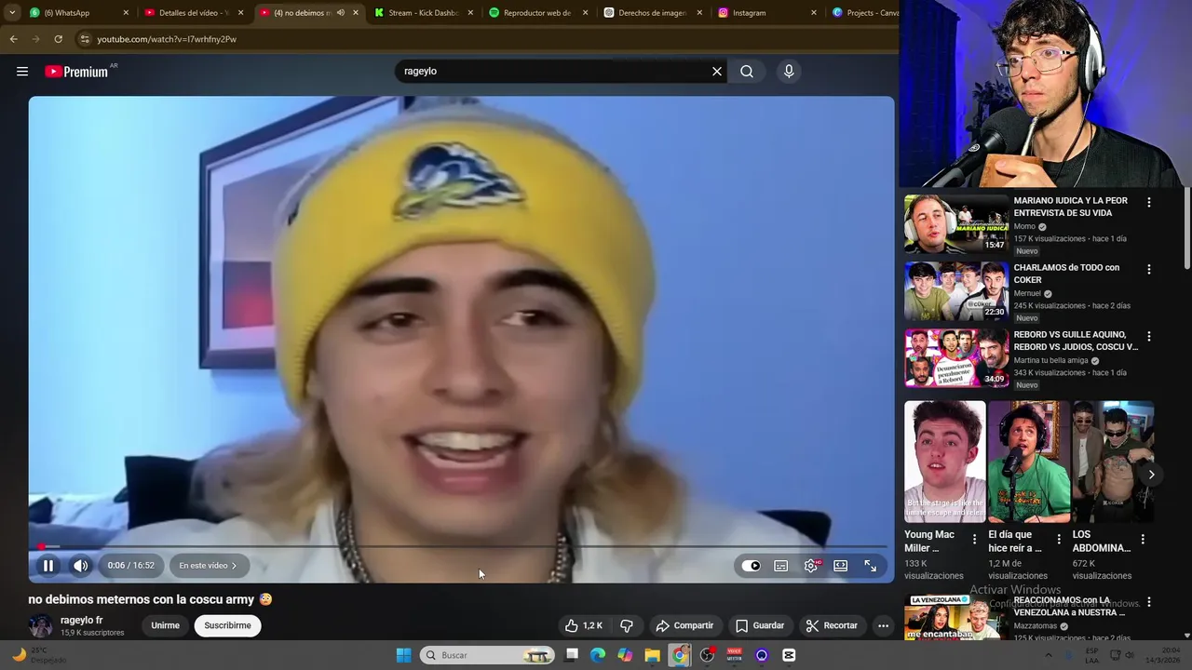Toggle the autoplay switch in the player
The height and width of the screenshot is (670, 1192).
pos(752,566)
